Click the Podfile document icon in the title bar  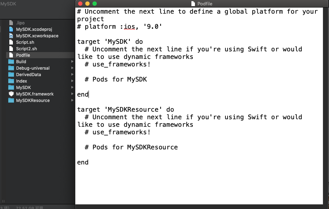pos(193,4)
